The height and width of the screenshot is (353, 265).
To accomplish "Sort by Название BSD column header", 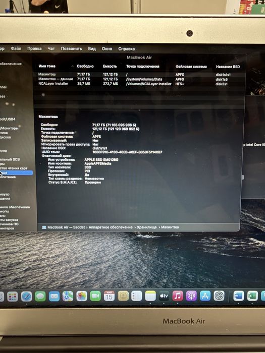I will point(228,67).
